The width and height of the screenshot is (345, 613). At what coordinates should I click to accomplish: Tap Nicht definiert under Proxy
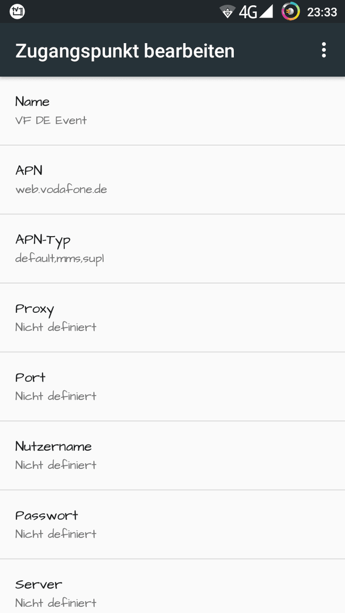pyautogui.click(x=56, y=327)
